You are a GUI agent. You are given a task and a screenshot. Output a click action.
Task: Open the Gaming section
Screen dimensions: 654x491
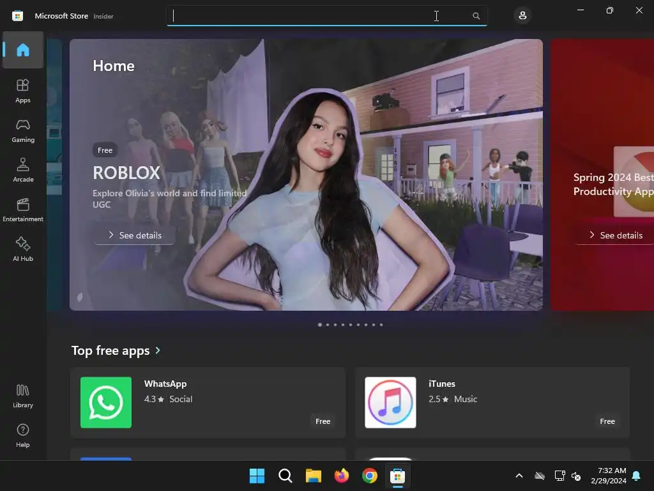(x=23, y=130)
